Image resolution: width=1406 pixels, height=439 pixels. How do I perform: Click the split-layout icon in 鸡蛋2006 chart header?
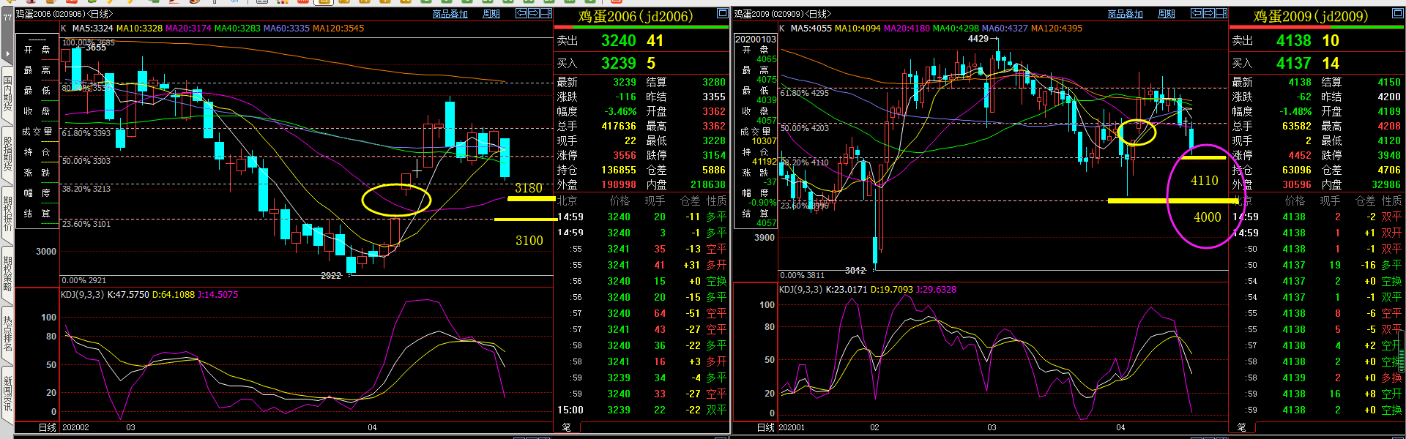coord(546,13)
